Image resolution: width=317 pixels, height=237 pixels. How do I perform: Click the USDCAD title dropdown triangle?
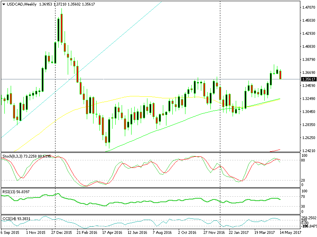[4, 4]
